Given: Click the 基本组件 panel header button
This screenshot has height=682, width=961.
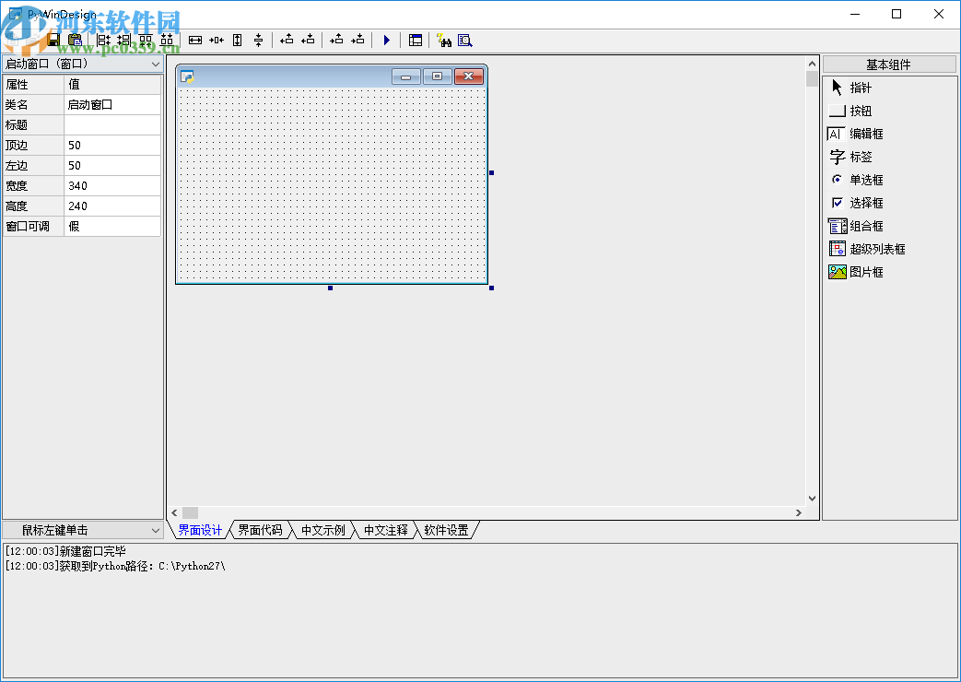Looking at the screenshot, I should (x=889, y=65).
